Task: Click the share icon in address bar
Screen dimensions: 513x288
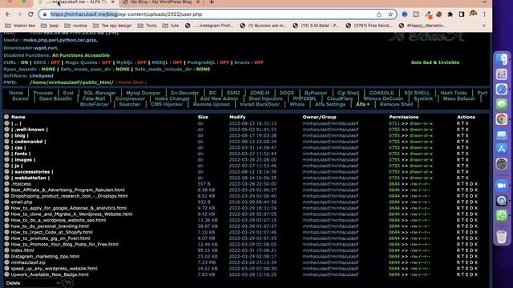Action: [x=379, y=14]
